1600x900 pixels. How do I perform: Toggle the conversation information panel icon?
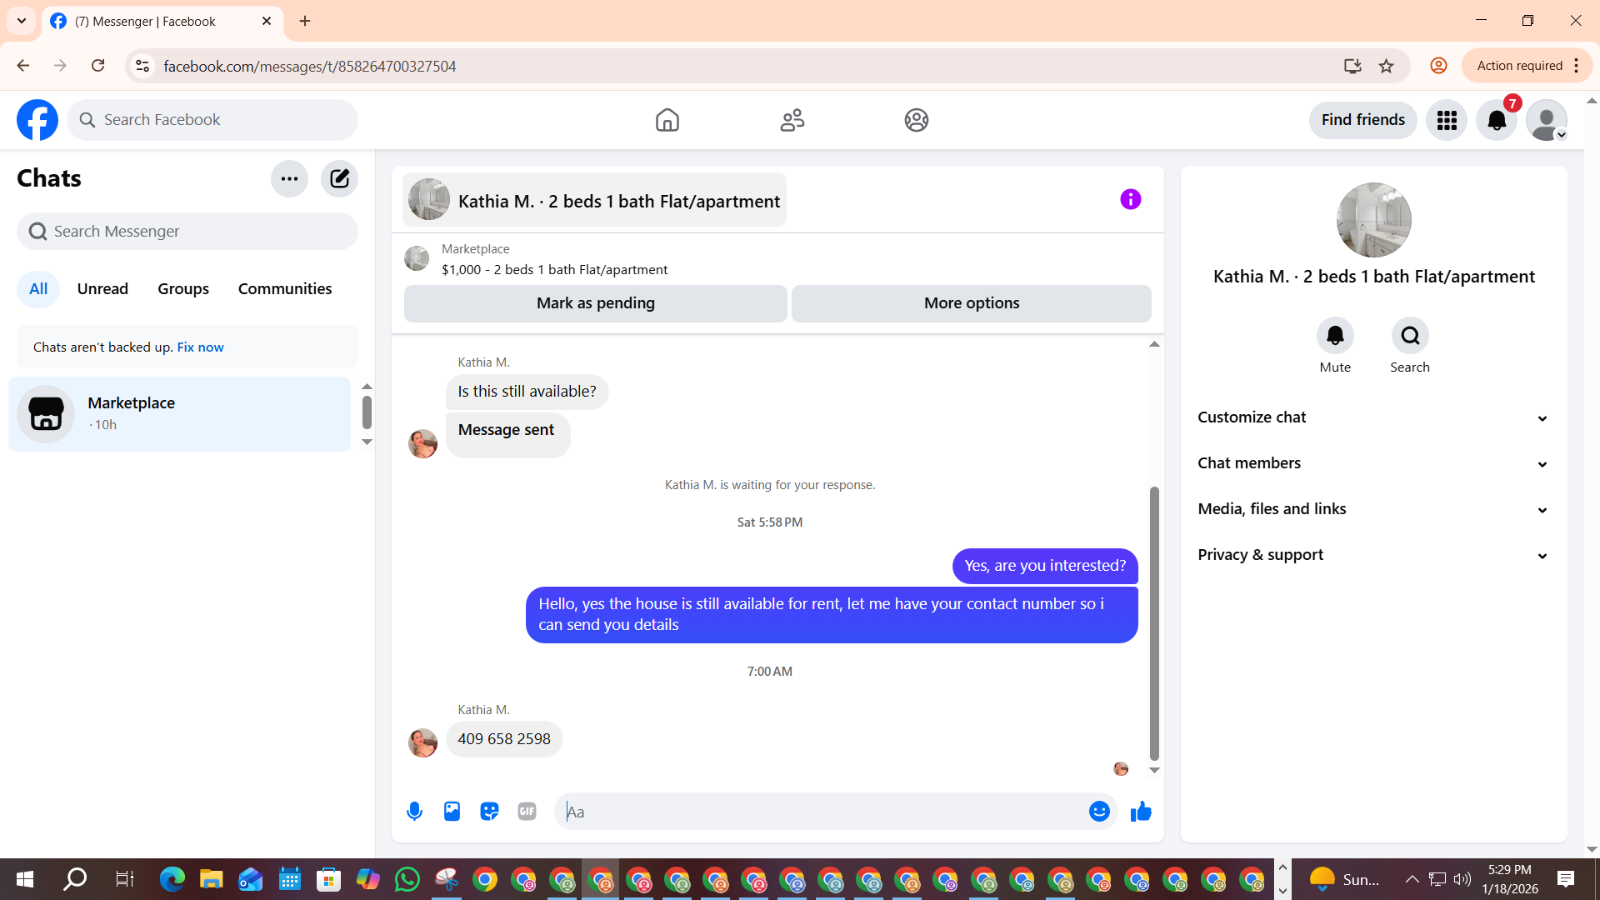[1130, 199]
